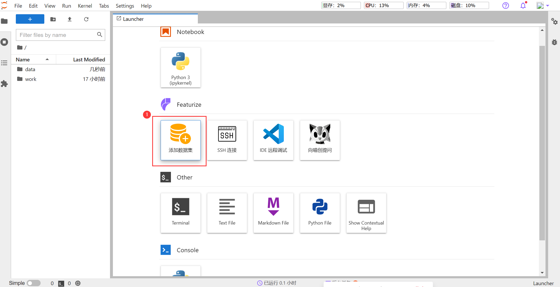Click the blue new launcher button
The height and width of the screenshot is (287, 560).
tap(30, 19)
